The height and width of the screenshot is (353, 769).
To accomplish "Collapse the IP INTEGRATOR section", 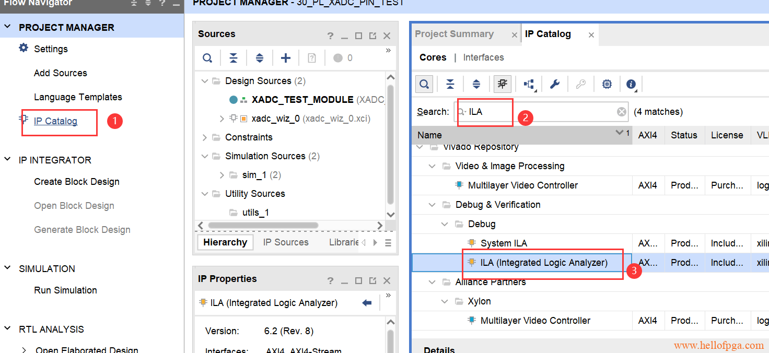I will click(x=8, y=160).
